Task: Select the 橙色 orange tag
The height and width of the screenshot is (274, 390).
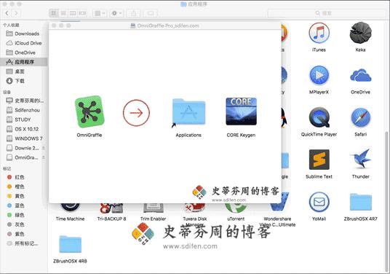Action: tap(23, 187)
